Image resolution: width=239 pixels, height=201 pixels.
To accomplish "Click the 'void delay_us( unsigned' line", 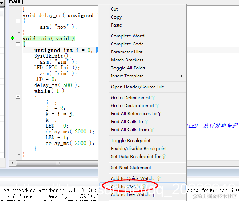I will [60, 15].
